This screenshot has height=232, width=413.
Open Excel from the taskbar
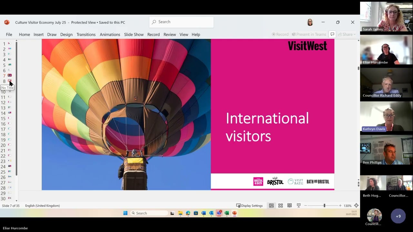click(227, 213)
